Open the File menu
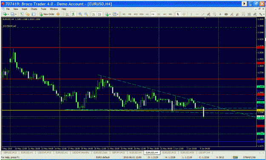Viewport: 266px width, 160px height. (8, 9)
